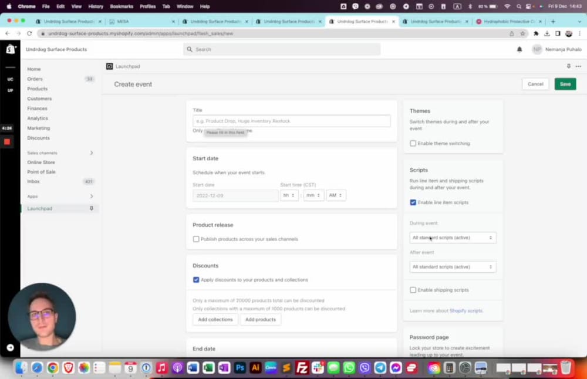Click inside the event Title field

[x=292, y=121]
